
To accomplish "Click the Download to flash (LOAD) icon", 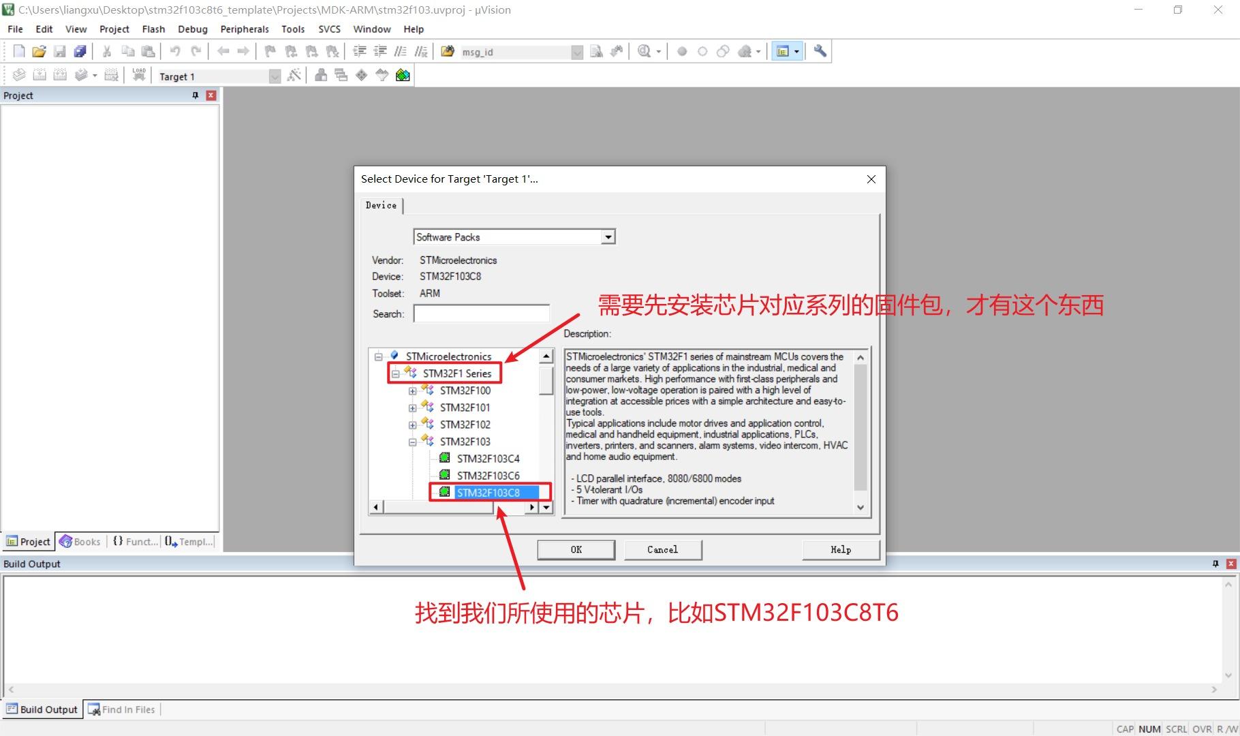I will (138, 74).
